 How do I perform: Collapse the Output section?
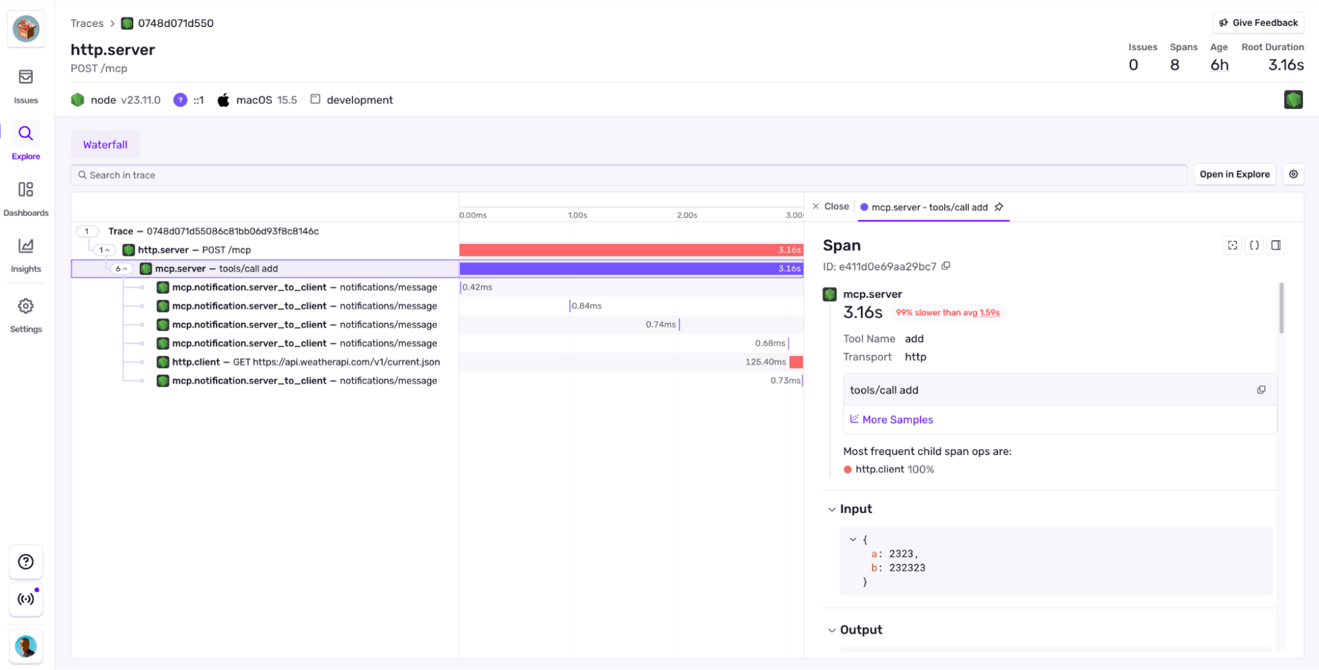[832, 629]
